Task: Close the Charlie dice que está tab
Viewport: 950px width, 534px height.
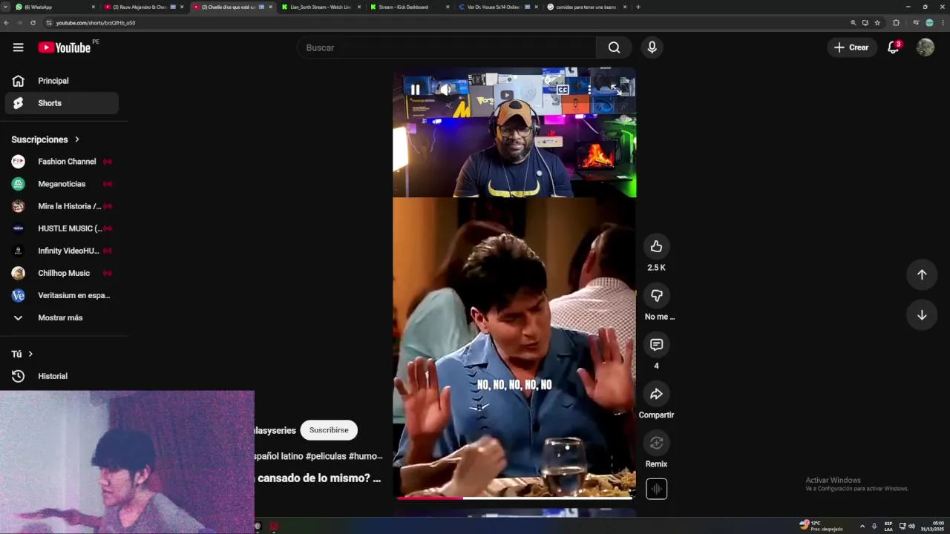Action: point(270,7)
